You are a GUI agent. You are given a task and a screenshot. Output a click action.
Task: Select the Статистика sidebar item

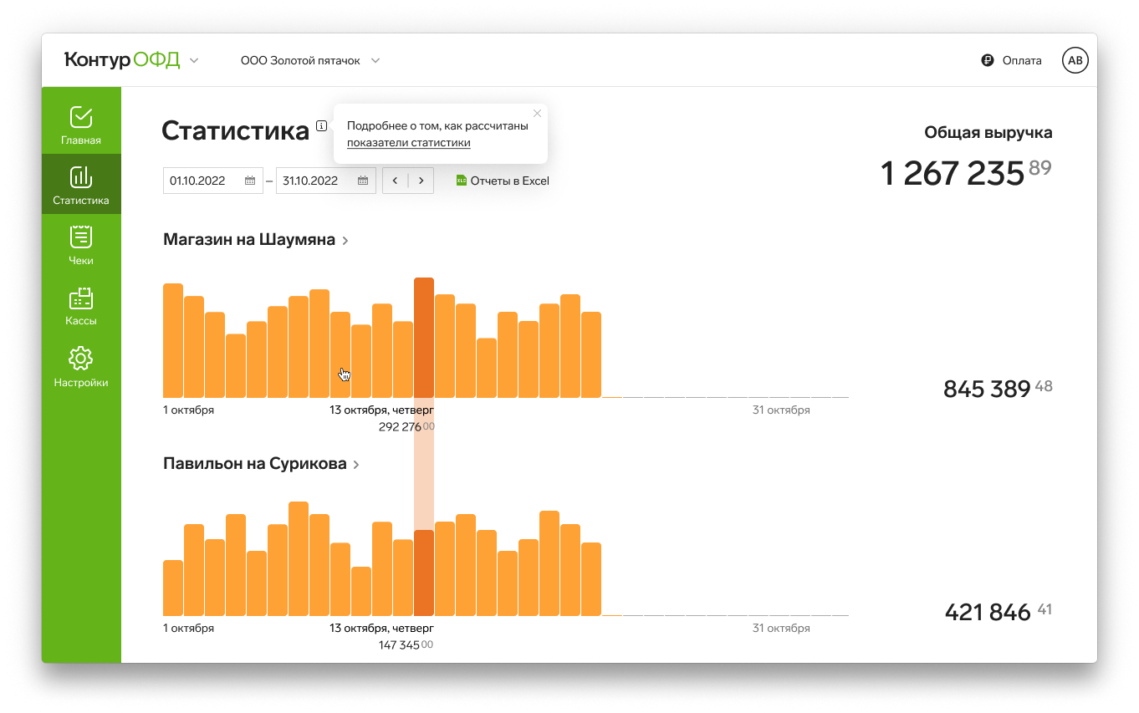tap(81, 184)
